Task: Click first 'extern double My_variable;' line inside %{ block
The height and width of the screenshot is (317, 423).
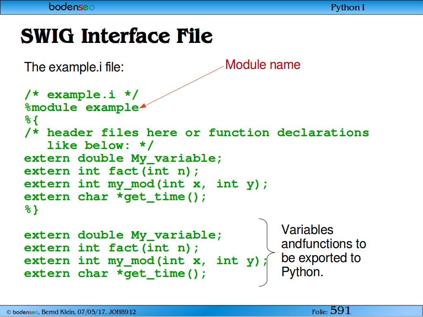Action: point(123,158)
